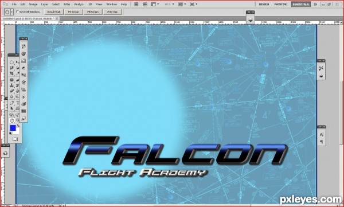This screenshot has height=207, width=344.
Task: Select the Pen tool
Action: point(11,103)
